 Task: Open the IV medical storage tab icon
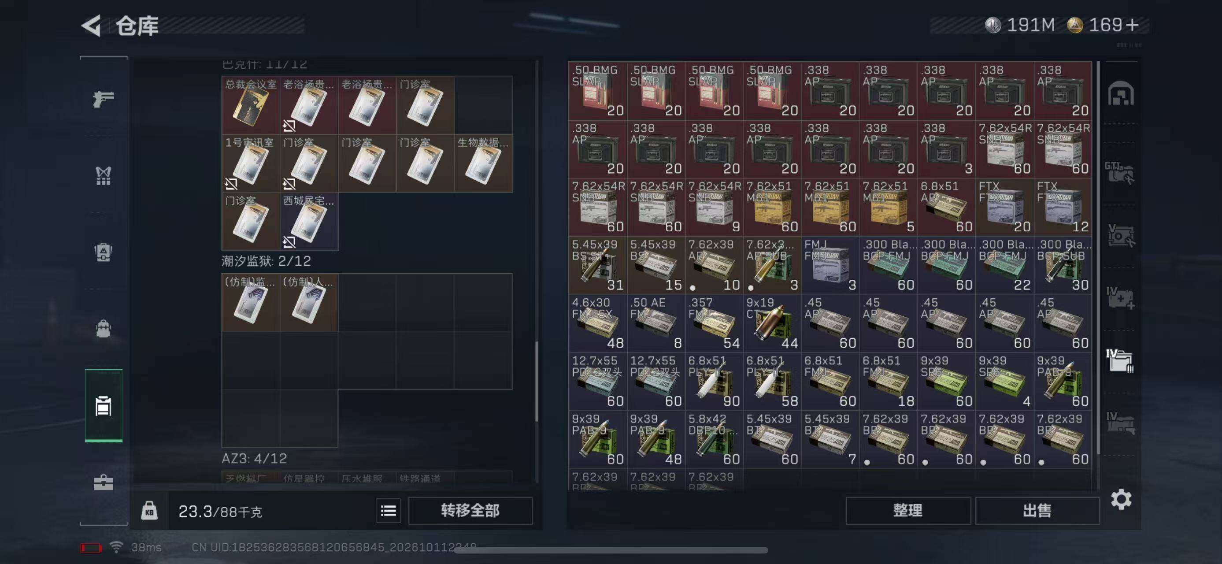(x=1120, y=298)
